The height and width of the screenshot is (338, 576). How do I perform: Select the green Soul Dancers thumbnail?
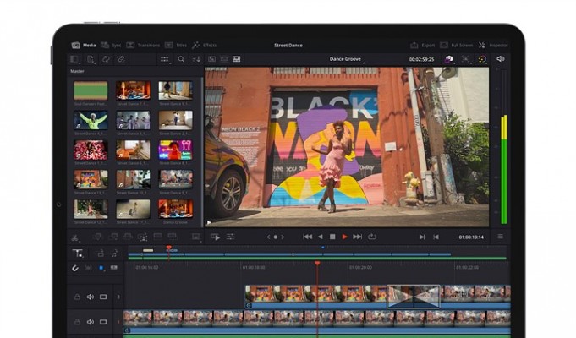point(91,90)
